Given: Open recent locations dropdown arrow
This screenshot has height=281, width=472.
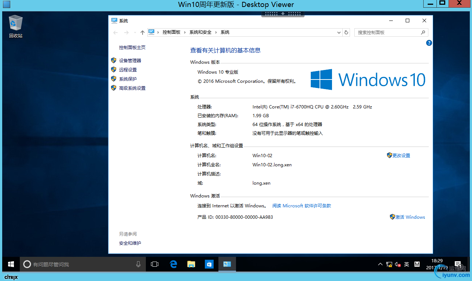Looking at the screenshot, I should (x=135, y=33).
